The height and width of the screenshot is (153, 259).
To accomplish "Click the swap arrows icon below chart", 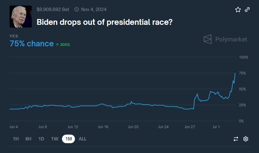I will coord(236,139).
